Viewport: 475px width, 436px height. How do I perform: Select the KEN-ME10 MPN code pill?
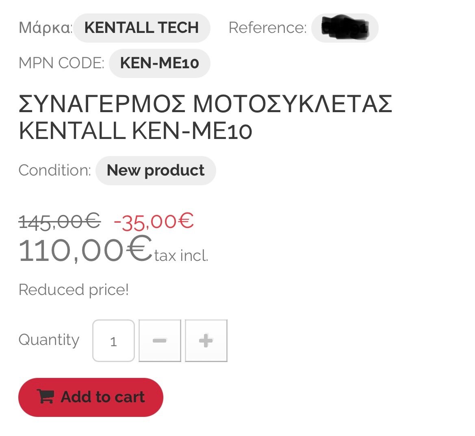click(x=159, y=63)
